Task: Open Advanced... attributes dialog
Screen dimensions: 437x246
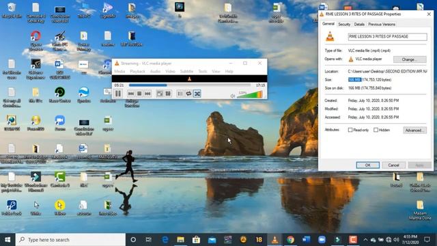Action: [x=414, y=131]
